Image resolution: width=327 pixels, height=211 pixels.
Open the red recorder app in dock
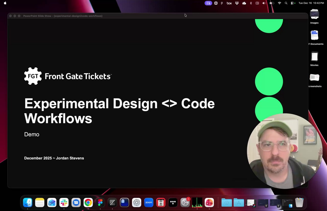coord(161,203)
